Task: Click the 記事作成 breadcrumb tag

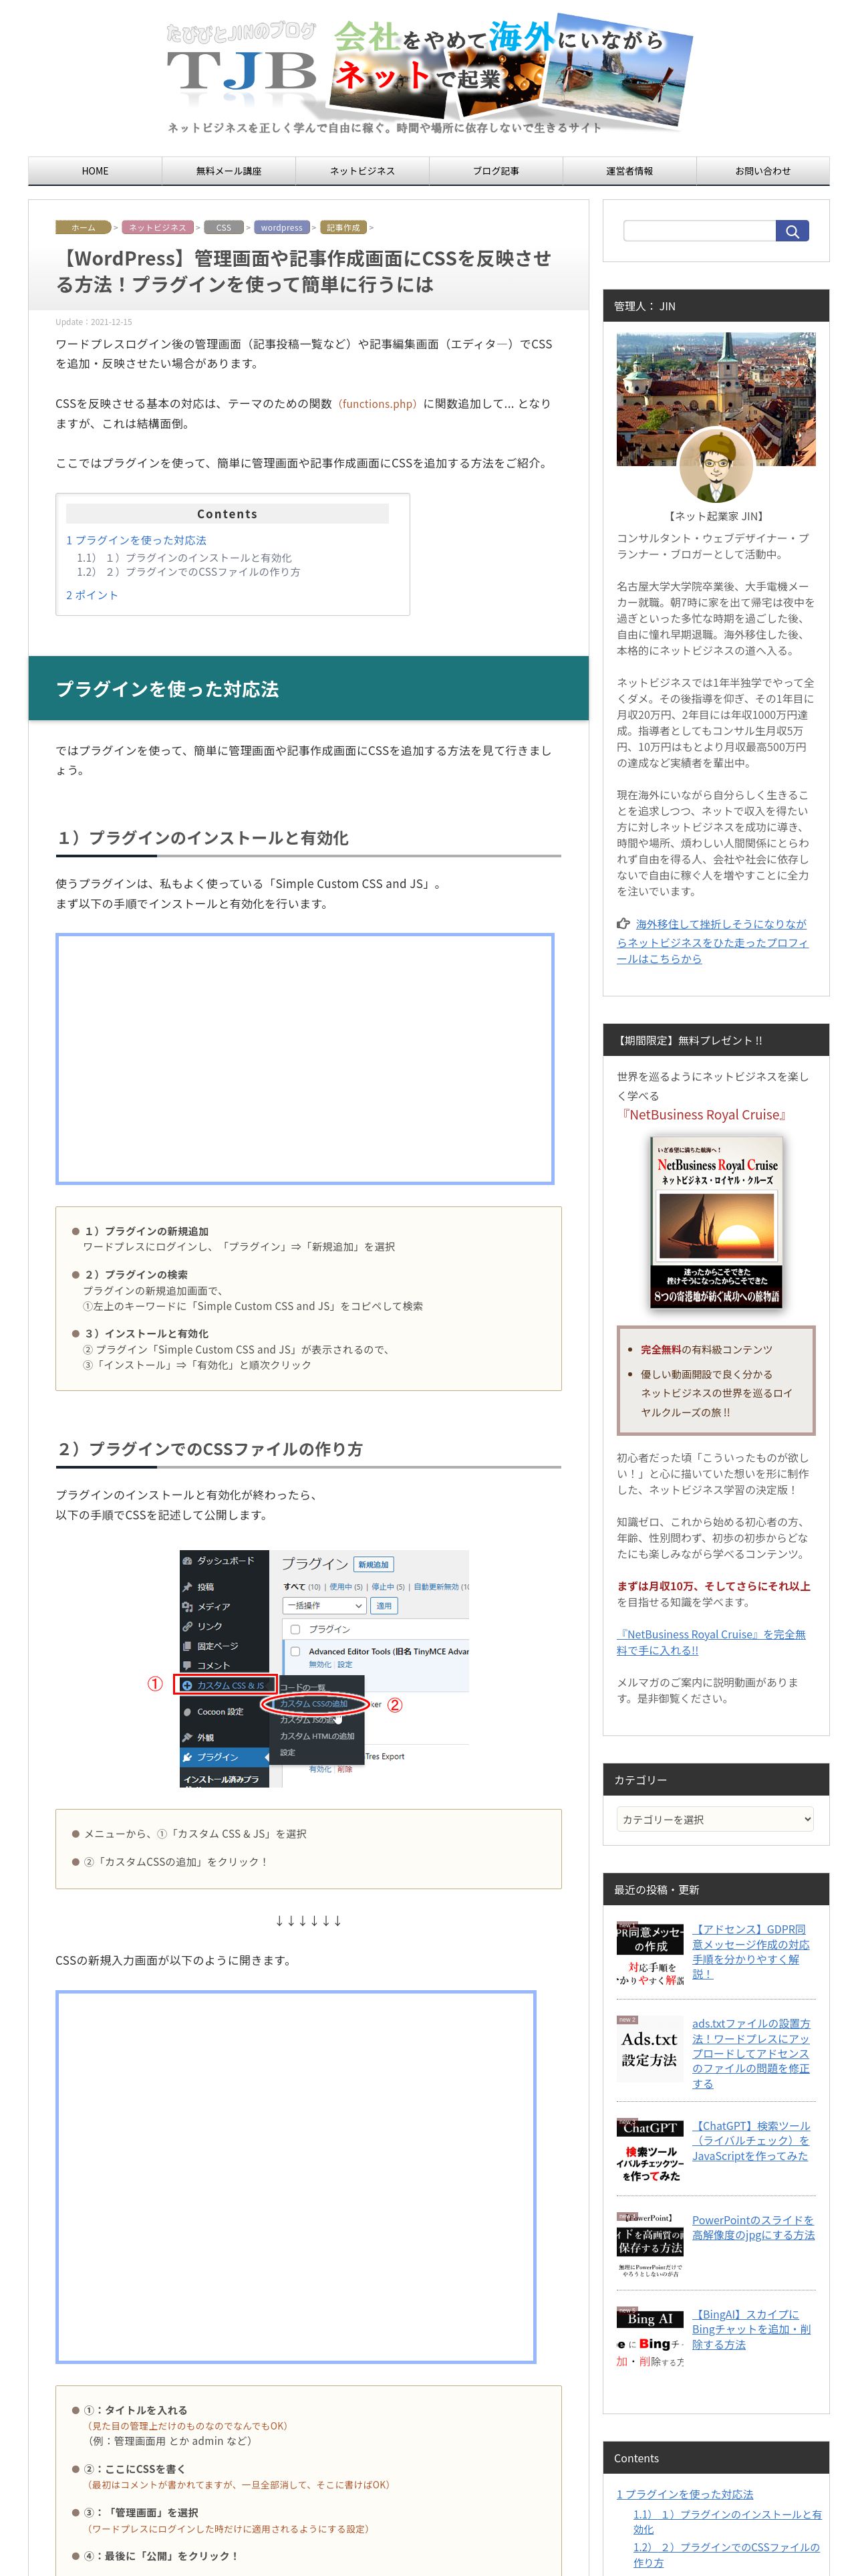Action: tap(343, 227)
